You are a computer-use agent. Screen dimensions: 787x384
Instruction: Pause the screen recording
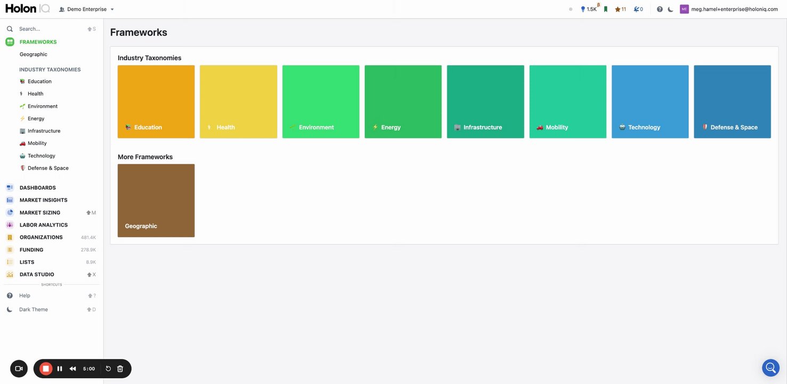click(60, 369)
